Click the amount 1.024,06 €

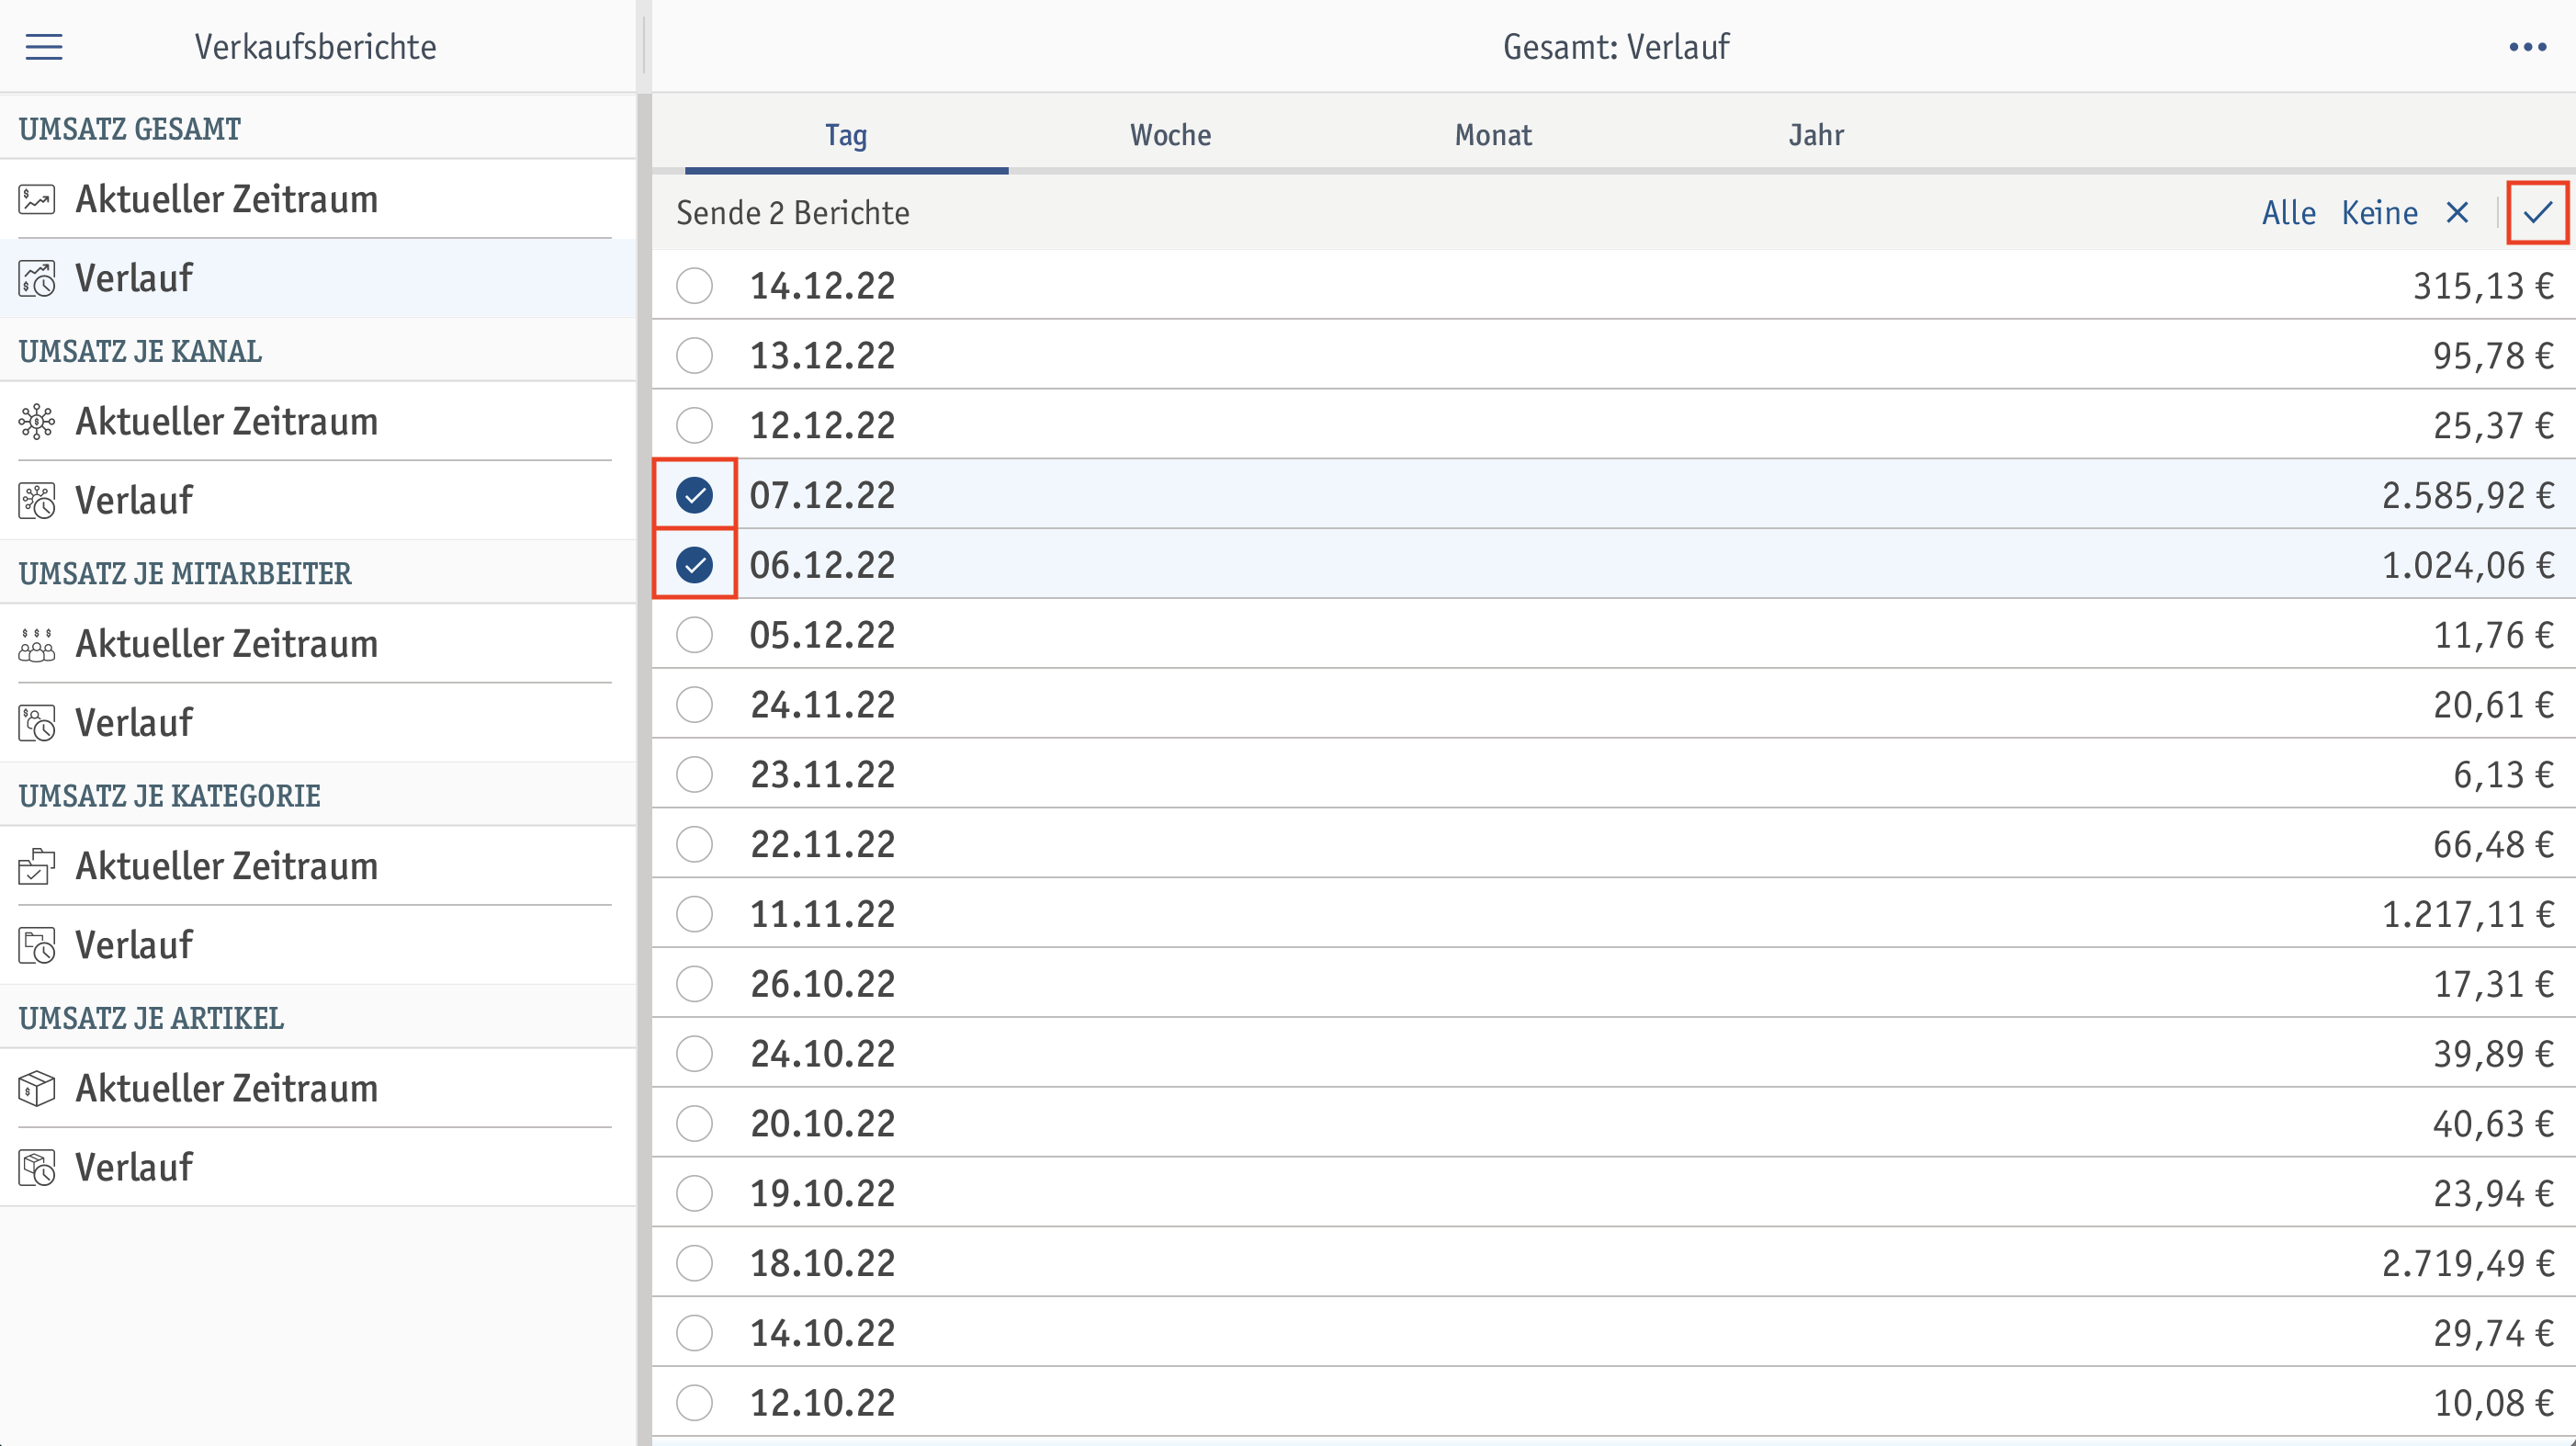pos(2468,565)
